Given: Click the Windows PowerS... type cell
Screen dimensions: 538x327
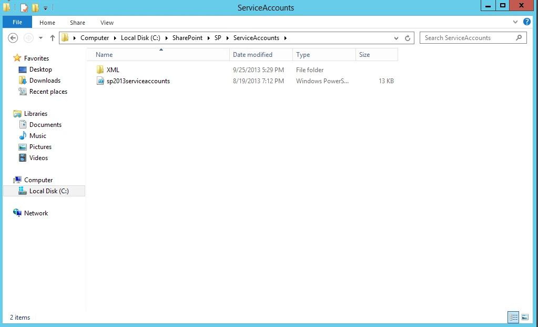Looking at the screenshot, I should (322, 81).
